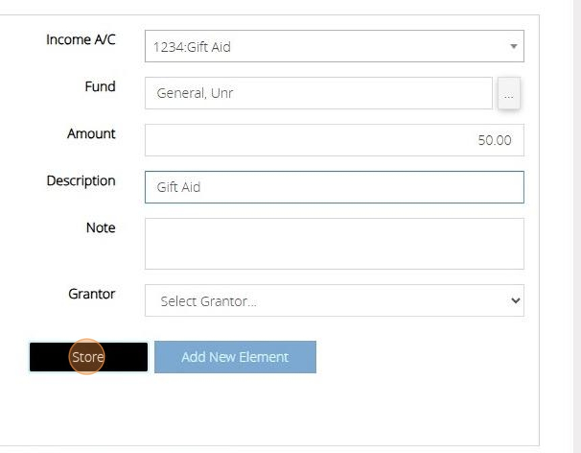Click the small arrow on Income A/C combo box

pyautogui.click(x=513, y=47)
